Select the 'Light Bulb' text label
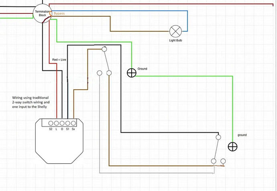277x191 pixels. click(x=175, y=40)
